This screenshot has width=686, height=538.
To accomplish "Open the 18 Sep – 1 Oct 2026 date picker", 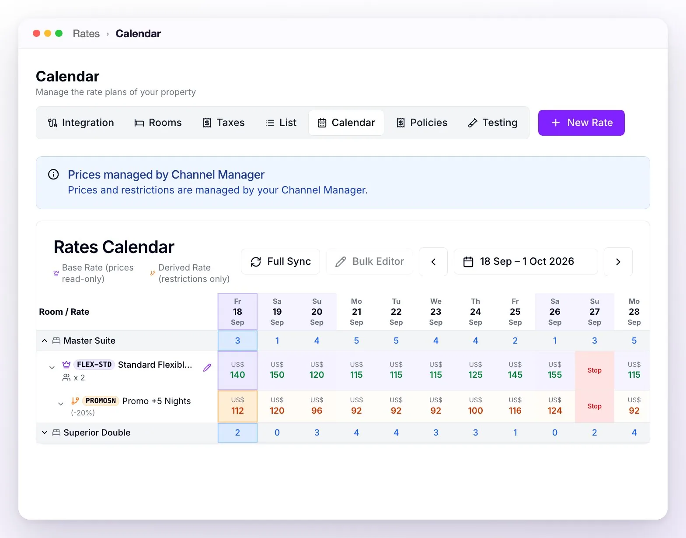I will tap(526, 262).
